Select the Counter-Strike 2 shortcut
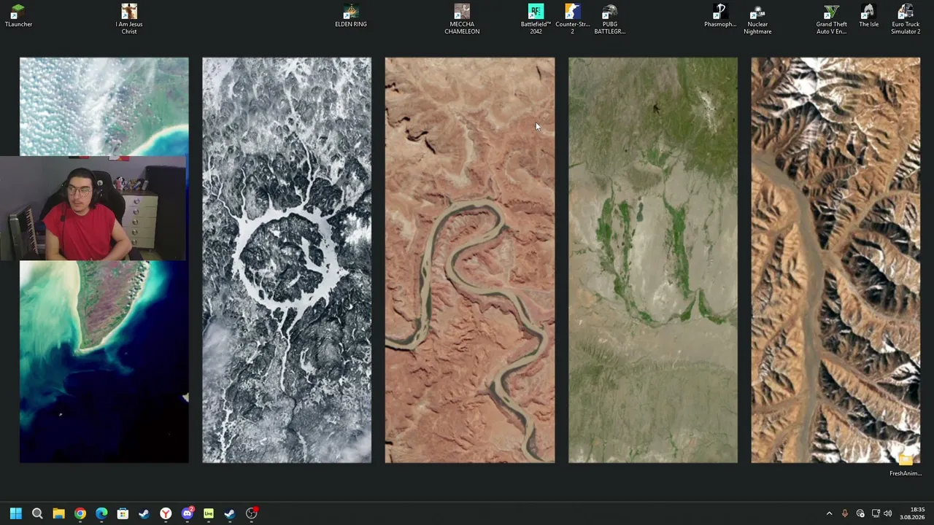The image size is (934, 525). coord(572,19)
